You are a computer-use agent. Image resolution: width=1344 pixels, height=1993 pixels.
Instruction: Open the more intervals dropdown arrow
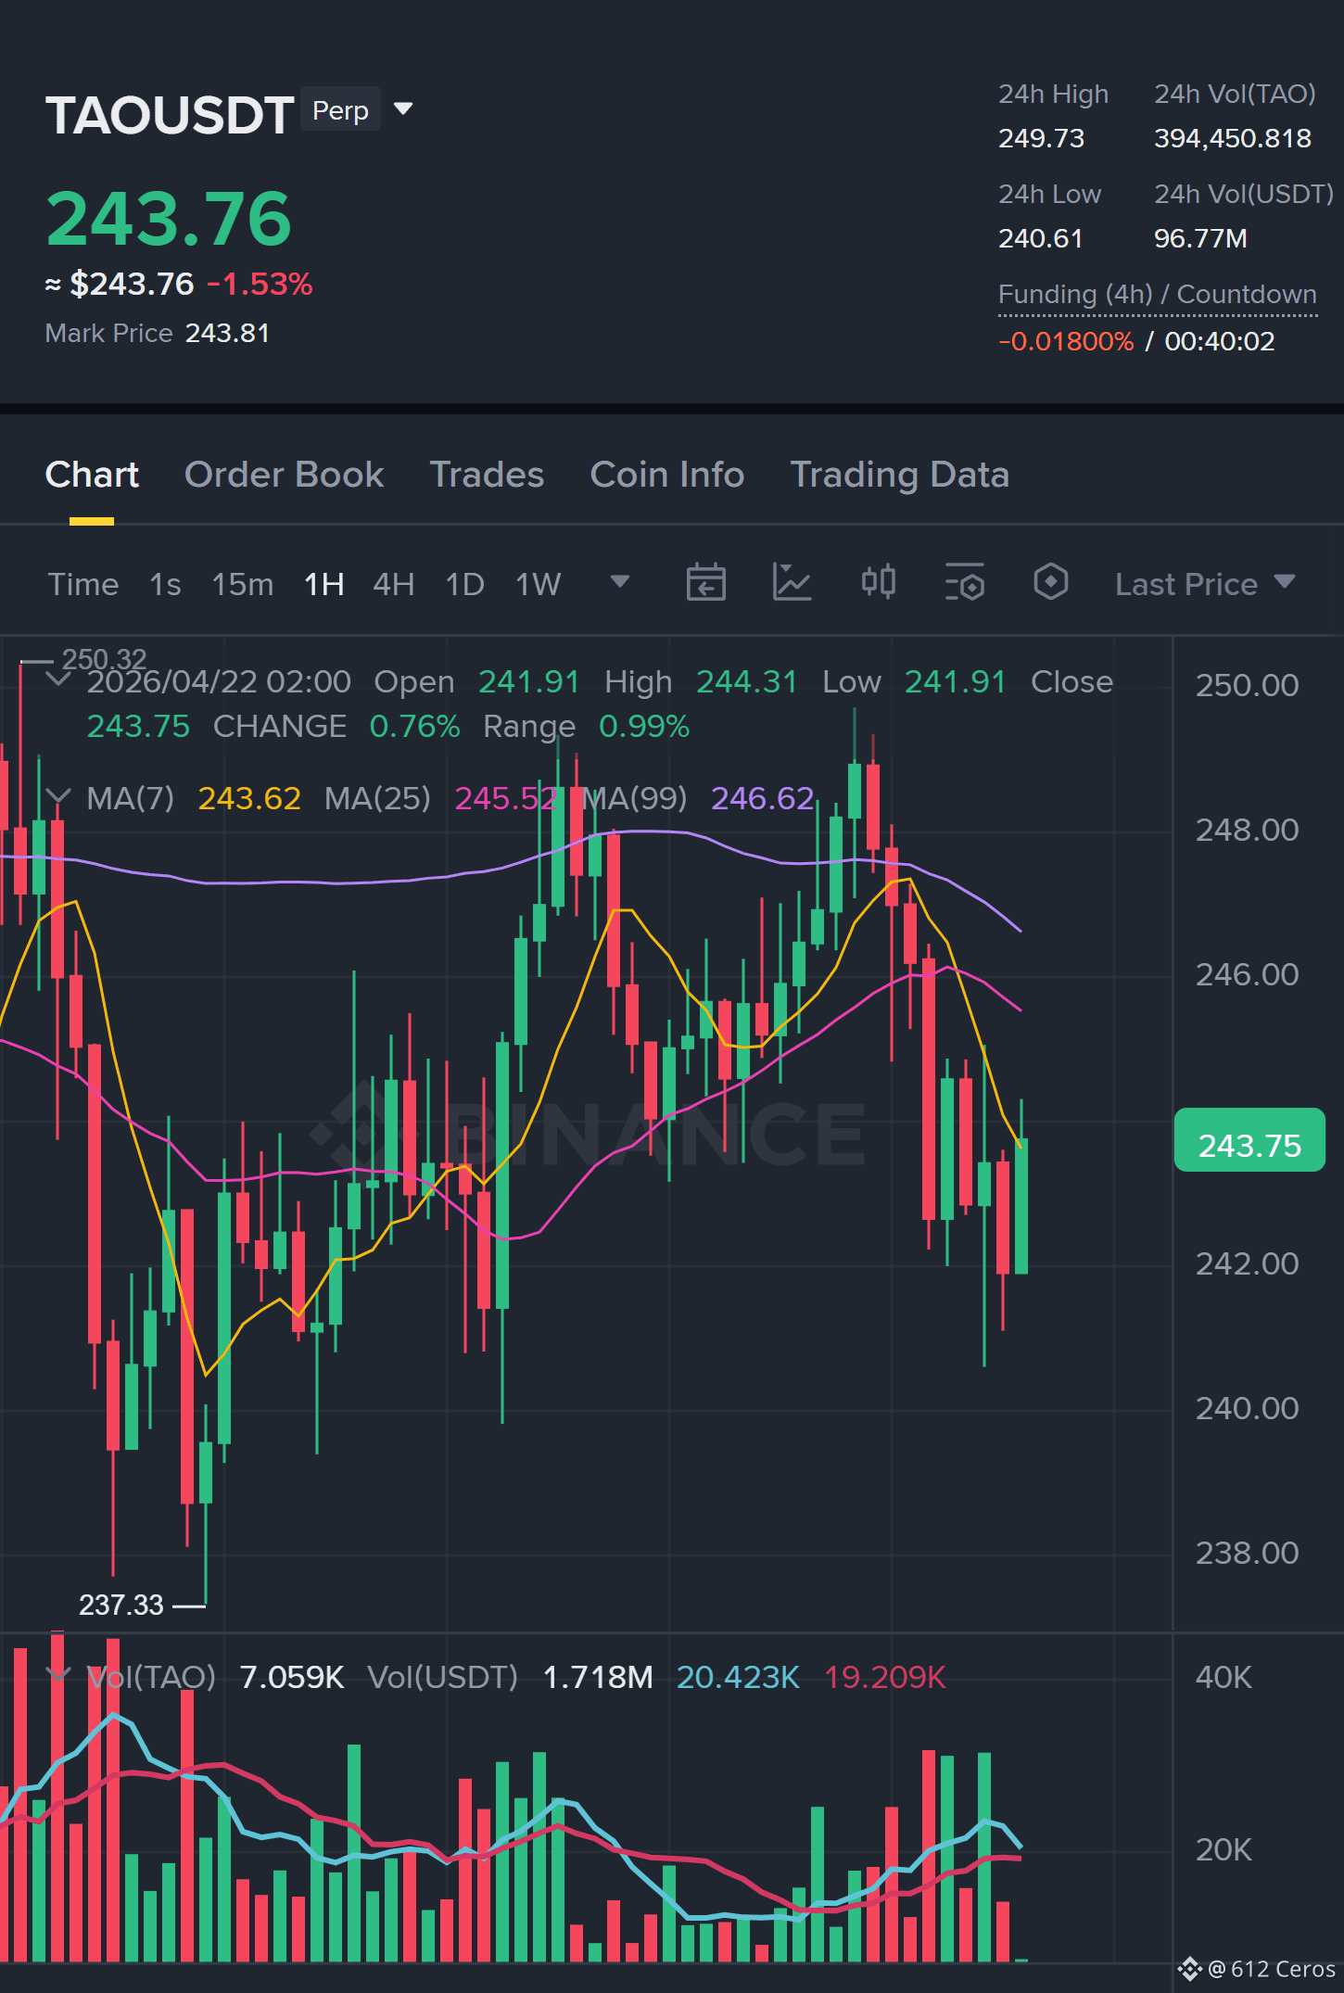620,581
